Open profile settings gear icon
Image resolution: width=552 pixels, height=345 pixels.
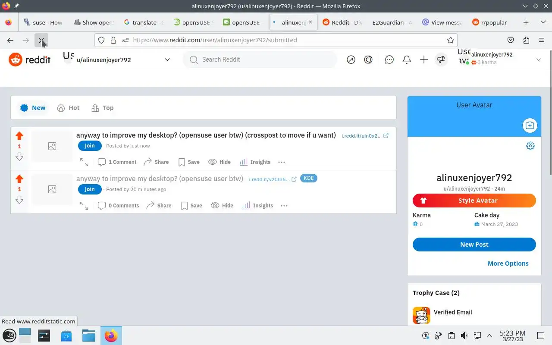tap(530, 146)
